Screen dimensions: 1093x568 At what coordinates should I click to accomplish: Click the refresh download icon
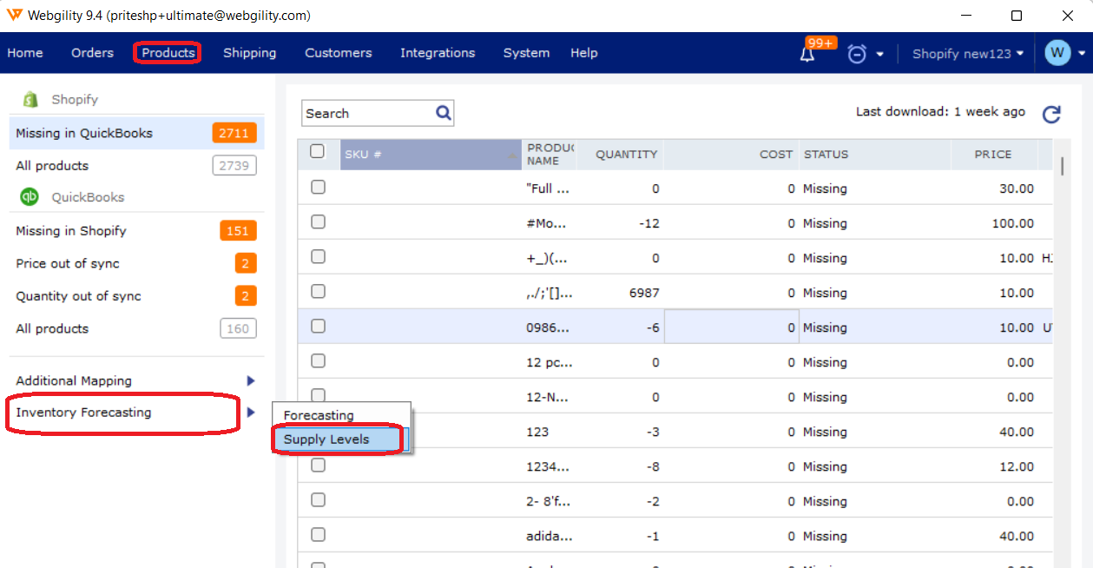(x=1051, y=114)
